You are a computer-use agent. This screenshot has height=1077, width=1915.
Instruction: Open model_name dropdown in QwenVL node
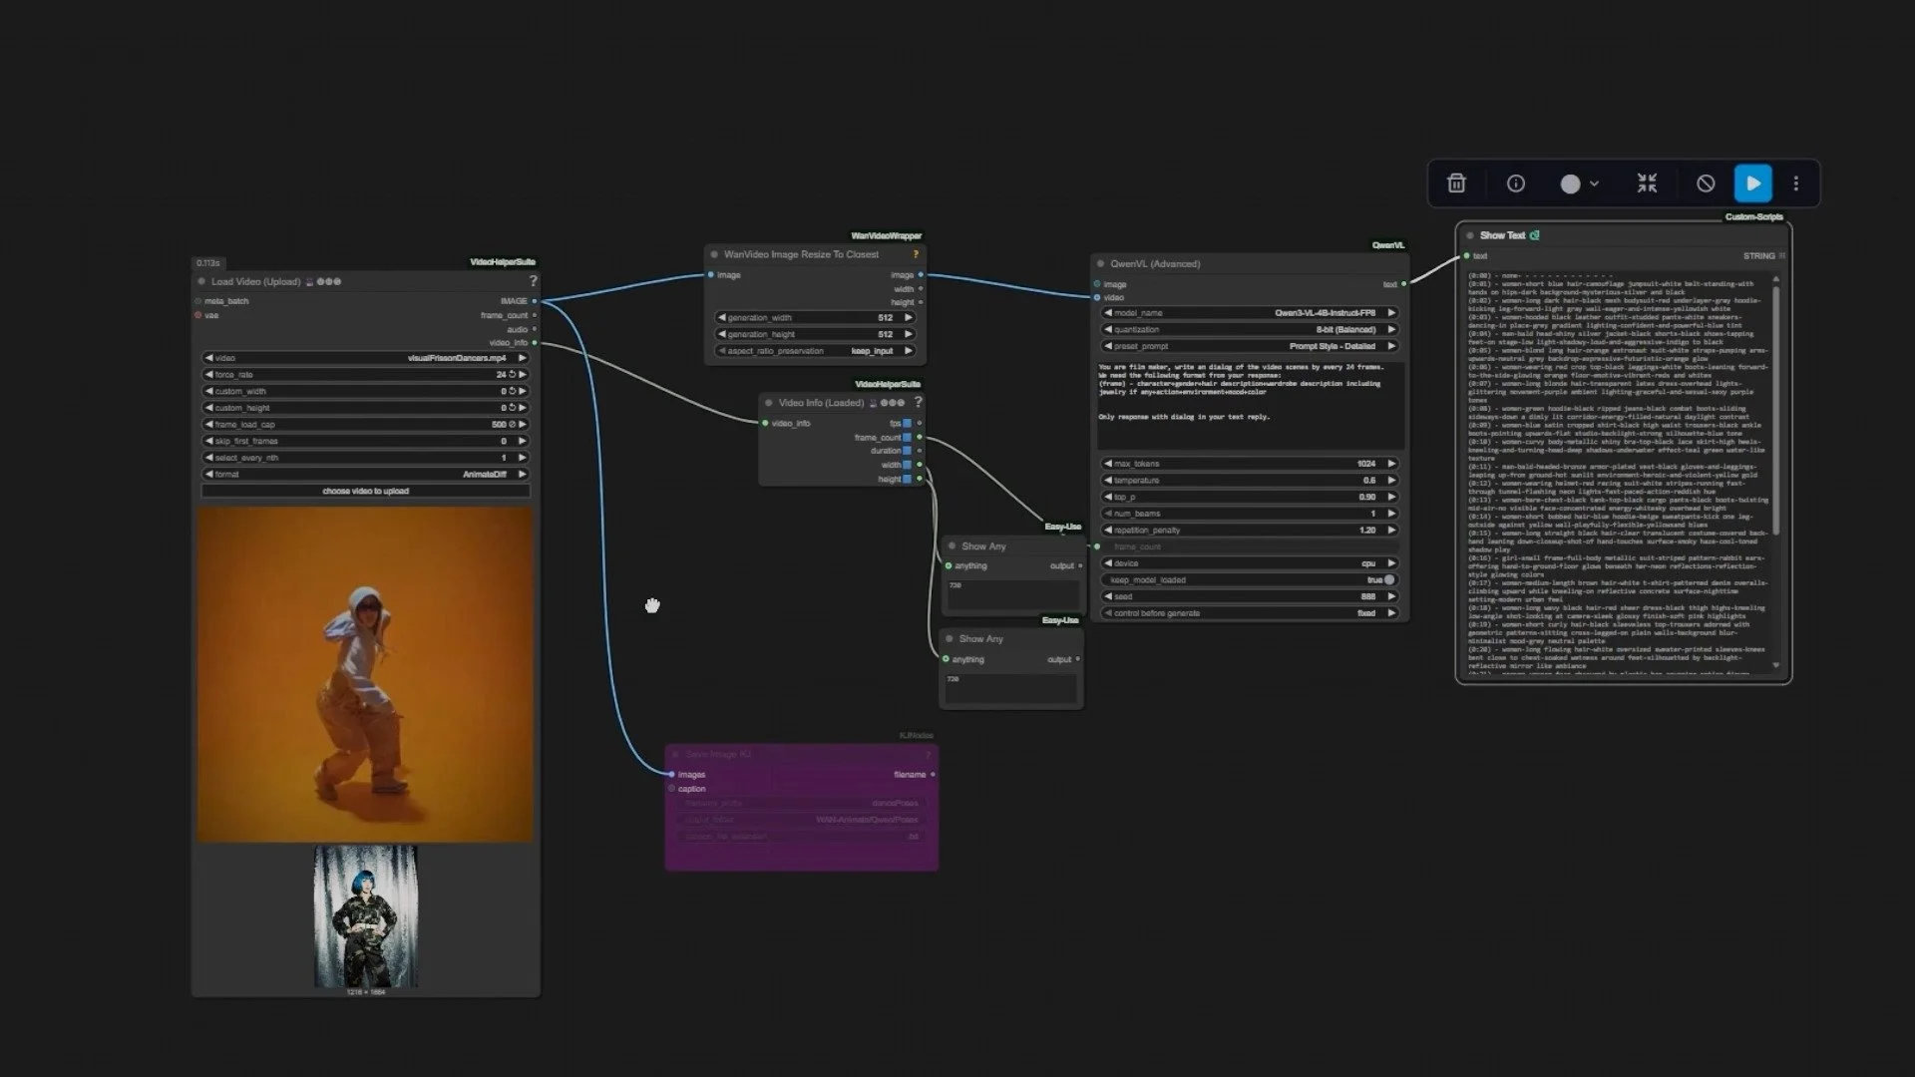1249,313
